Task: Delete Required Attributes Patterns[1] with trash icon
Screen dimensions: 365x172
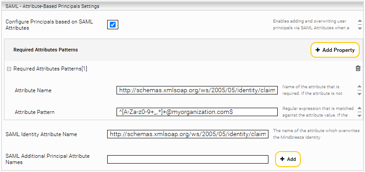Action: pyautogui.click(x=358, y=69)
